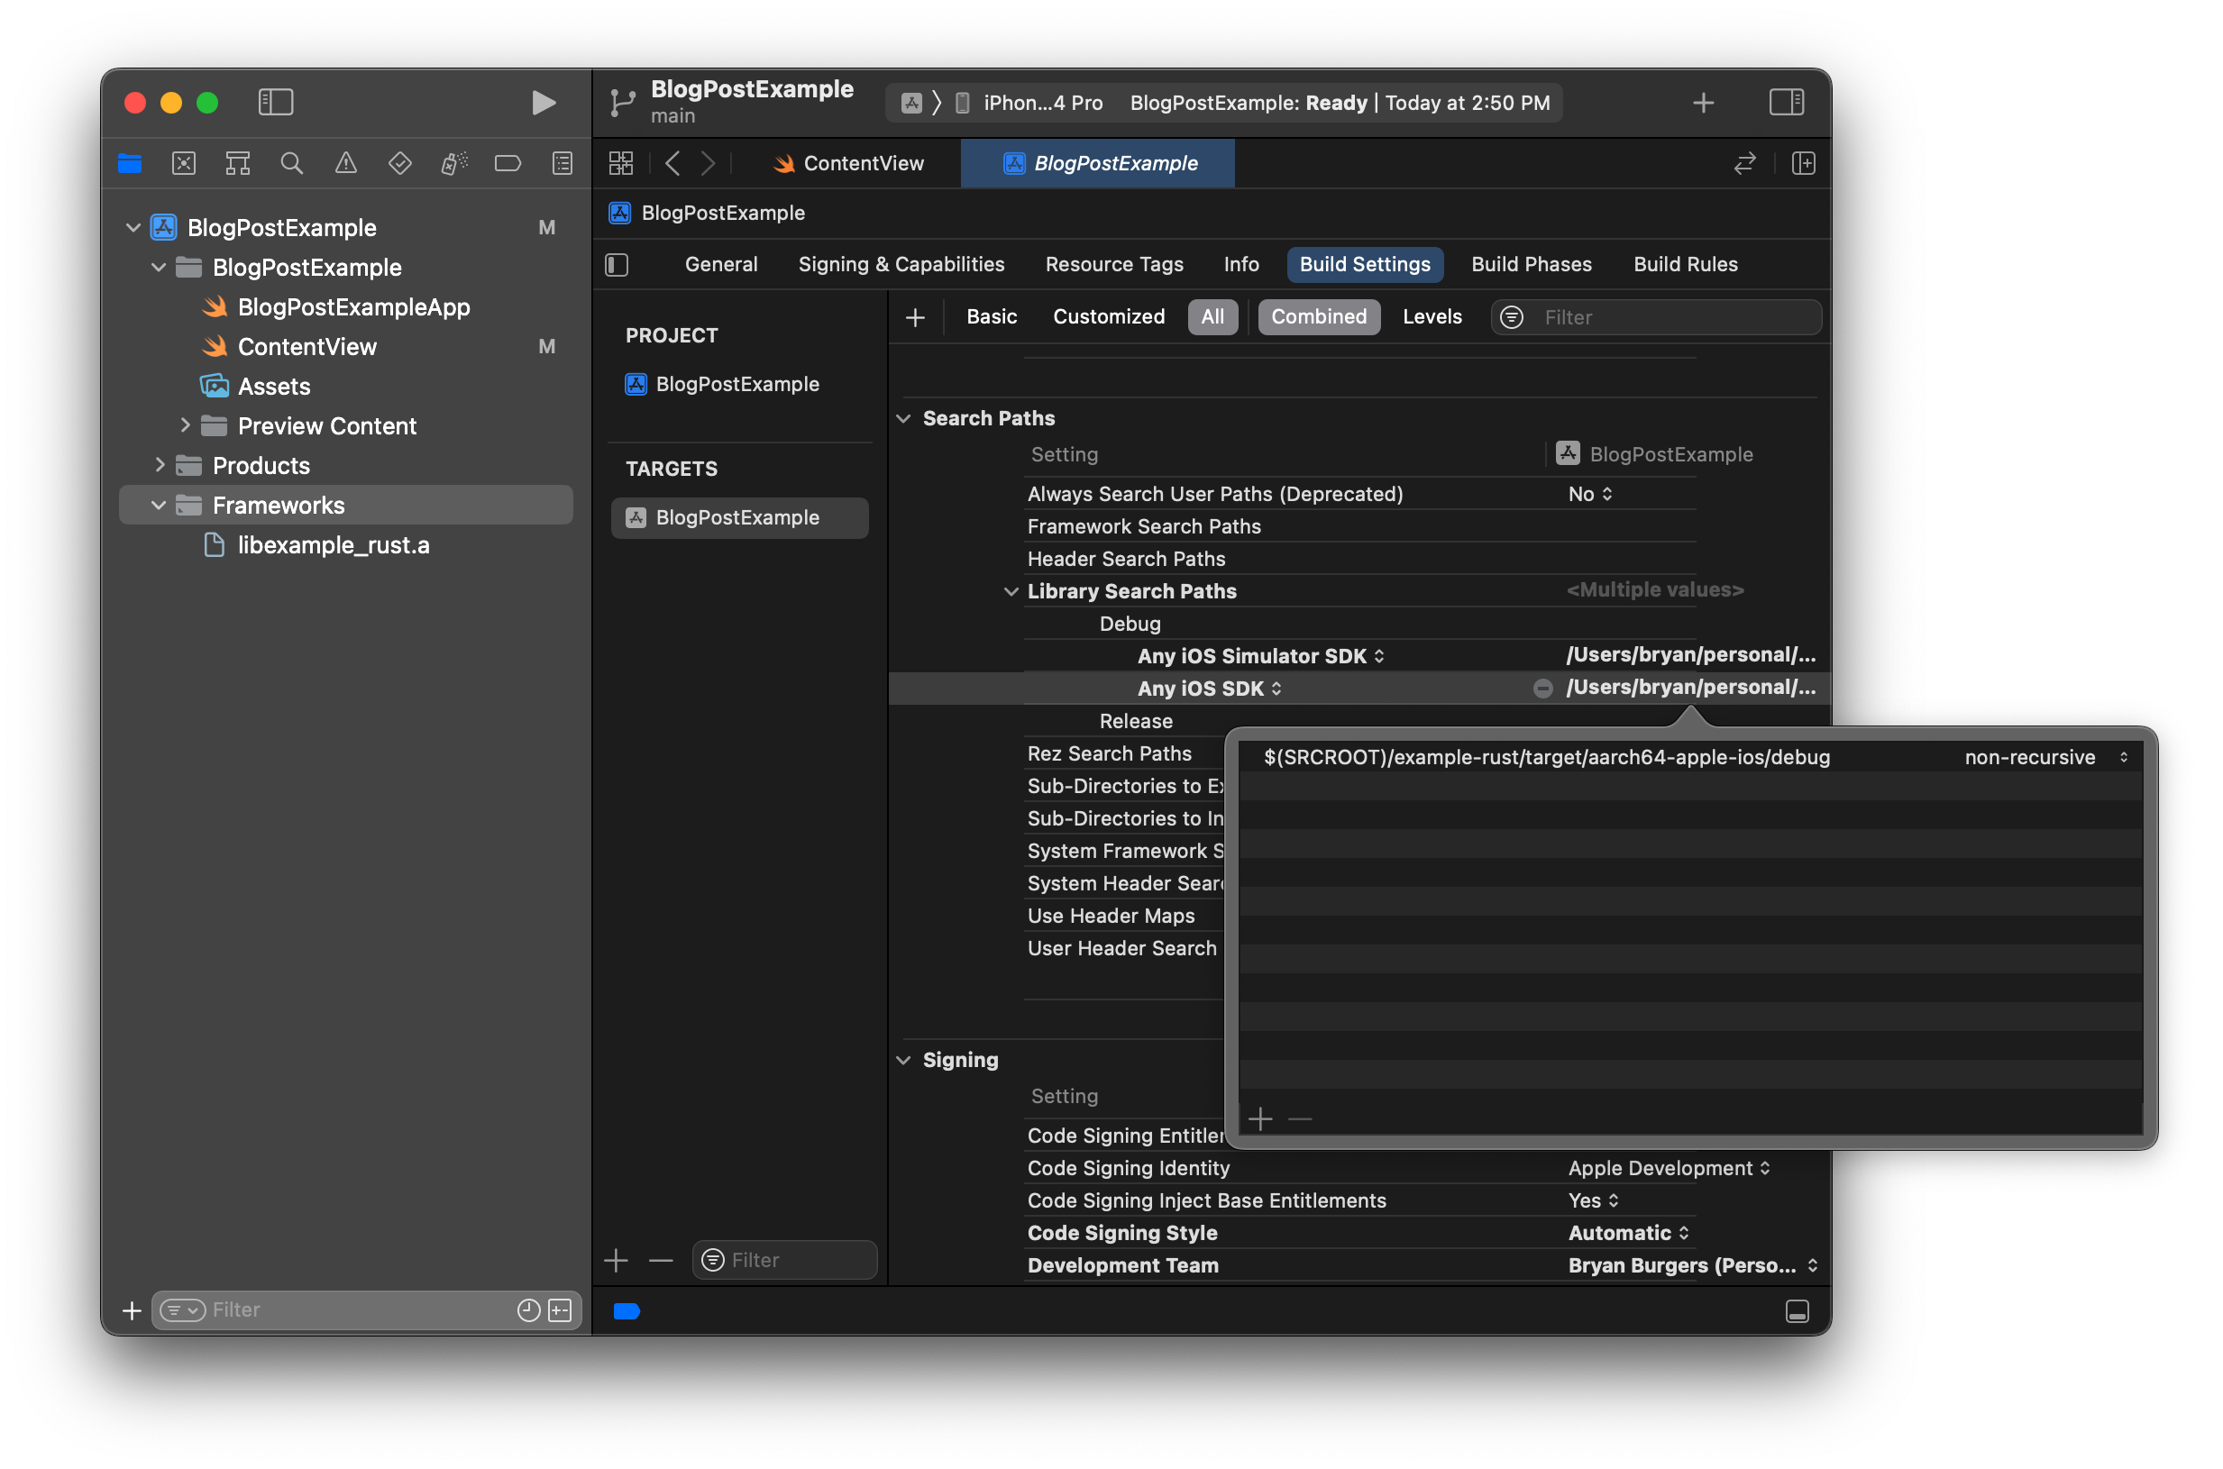Viewport: 2223px width, 1469px height.
Task: Switch to the General tab
Action: [x=720, y=265]
